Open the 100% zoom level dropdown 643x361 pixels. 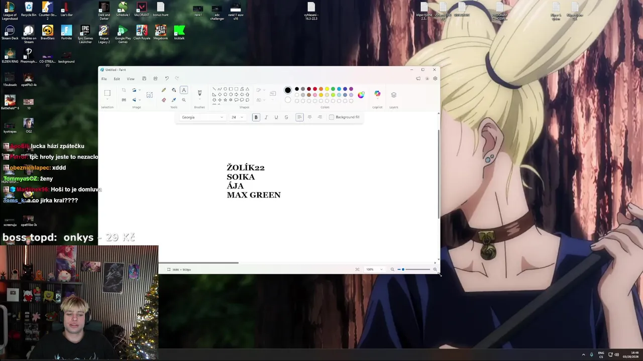[x=374, y=269]
